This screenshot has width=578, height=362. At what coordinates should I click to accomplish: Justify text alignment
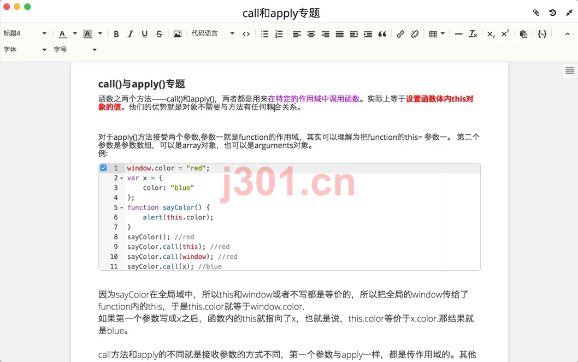click(x=339, y=34)
